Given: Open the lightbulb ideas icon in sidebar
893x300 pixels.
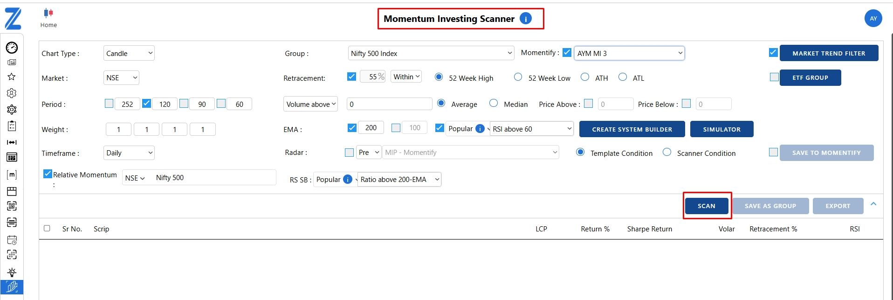Looking at the screenshot, I should [12, 272].
